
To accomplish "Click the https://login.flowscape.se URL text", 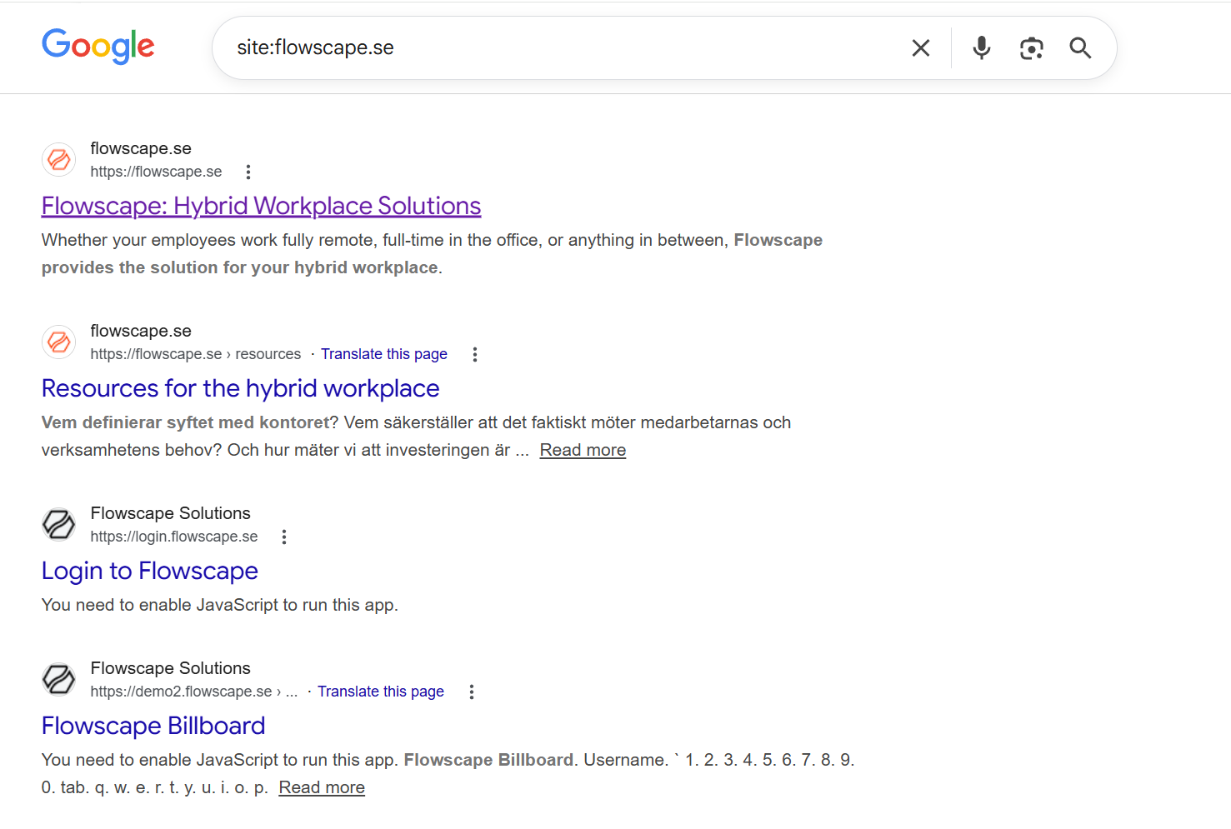I will 174,537.
